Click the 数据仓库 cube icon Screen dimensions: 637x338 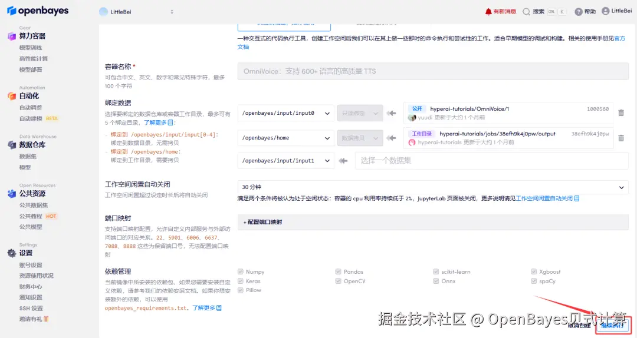(11, 145)
